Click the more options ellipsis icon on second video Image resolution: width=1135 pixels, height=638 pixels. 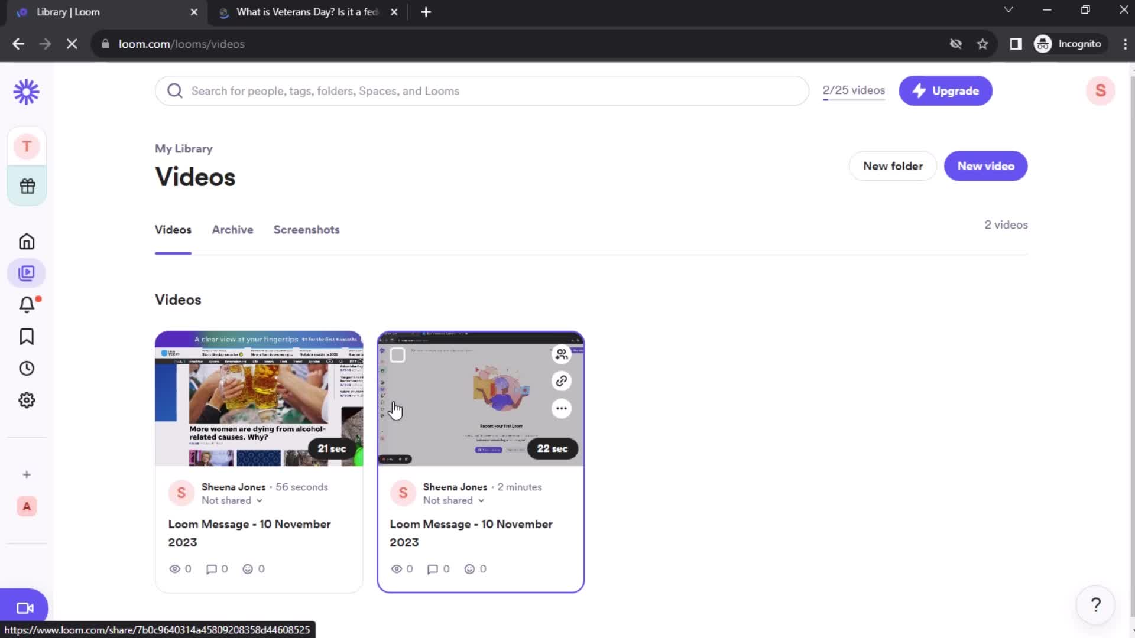pos(561,408)
